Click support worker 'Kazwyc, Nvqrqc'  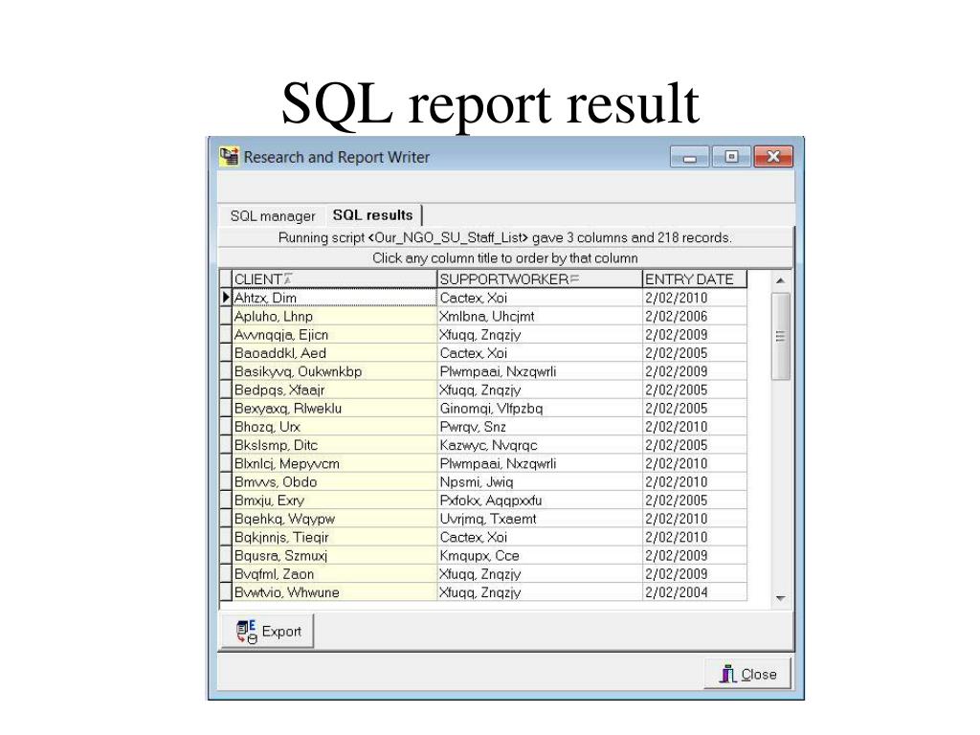pyautogui.click(x=539, y=445)
